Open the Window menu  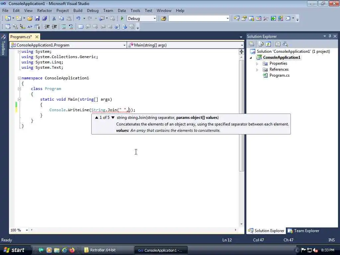pyautogui.click(x=164, y=10)
